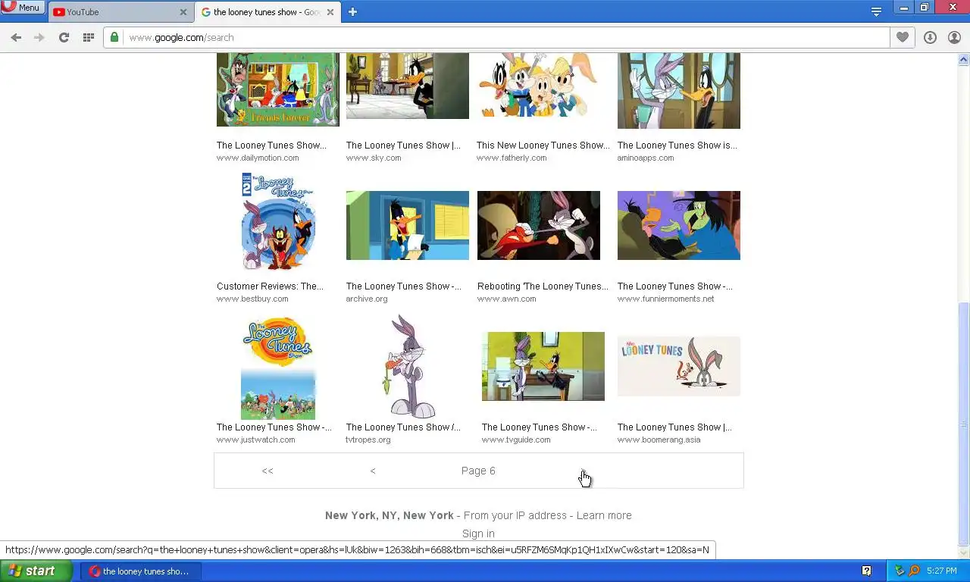The image size is (970, 582).
Task: Open the aminoapps.com Bugs and Daffy thumbnail
Action: 679,91
